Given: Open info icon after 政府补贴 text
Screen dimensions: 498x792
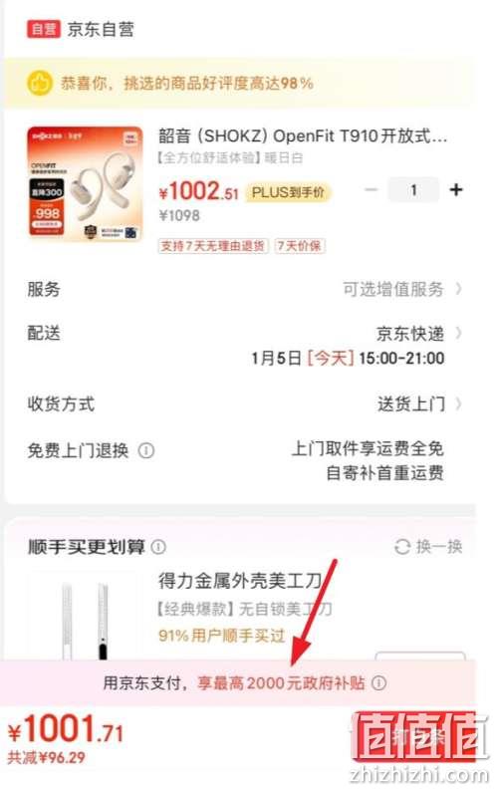Looking at the screenshot, I should point(378,682).
